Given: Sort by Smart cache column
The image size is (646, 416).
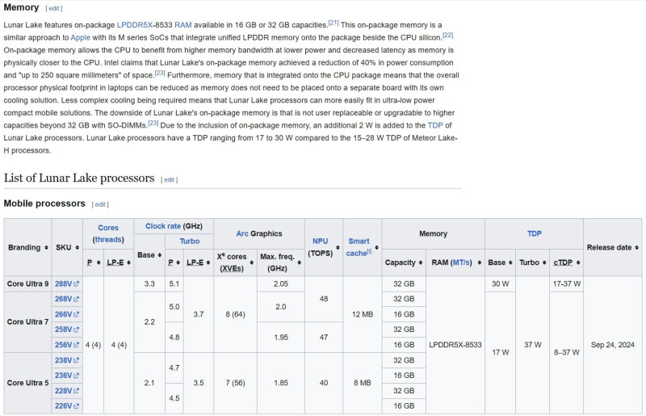Looking at the screenshot, I should [x=376, y=247].
